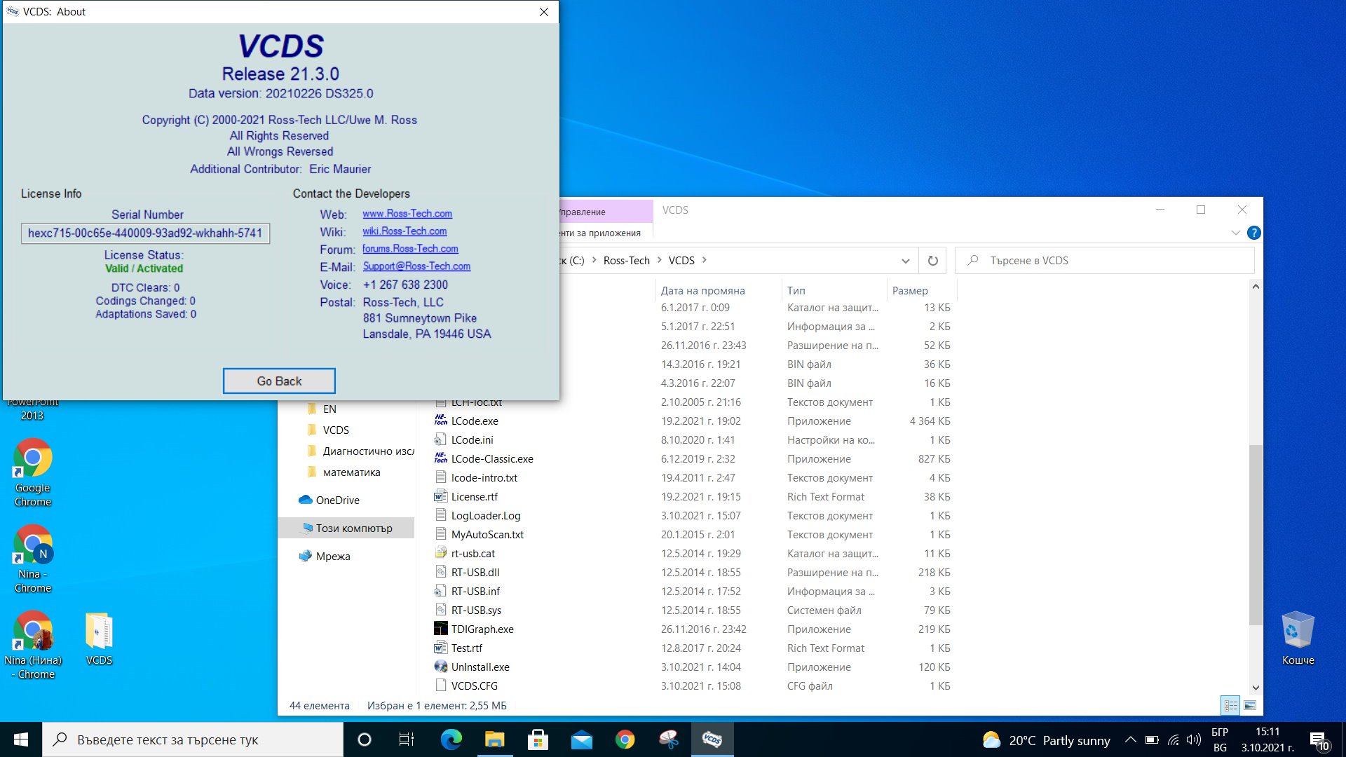Open Microsoft Store taskbar icon
This screenshot has height=757, width=1346.
click(x=538, y=739)
